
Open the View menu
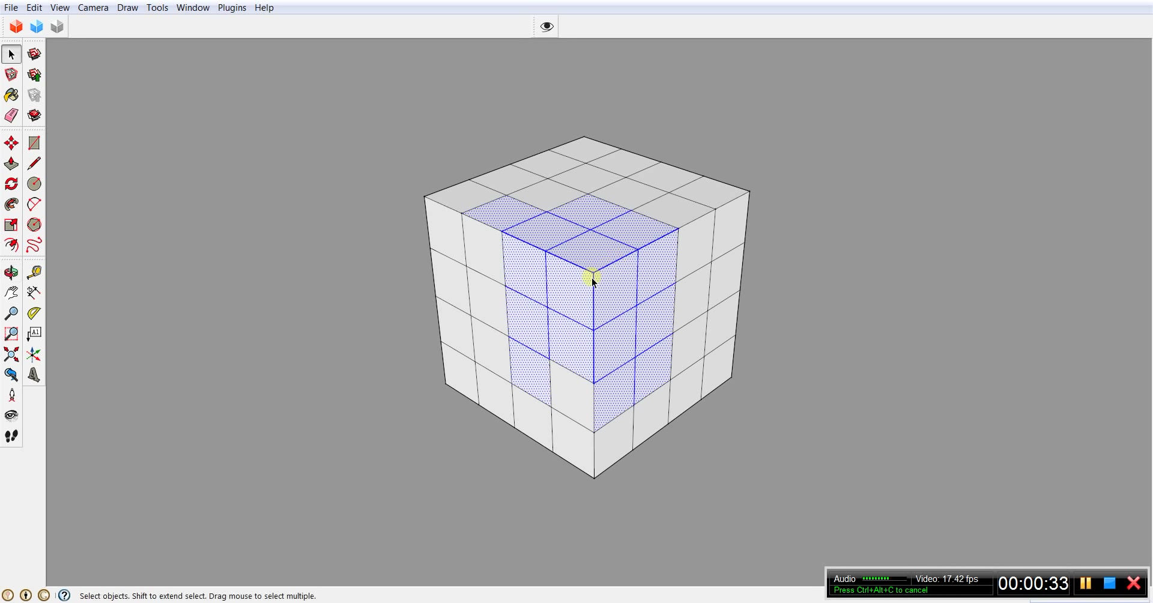59,8
